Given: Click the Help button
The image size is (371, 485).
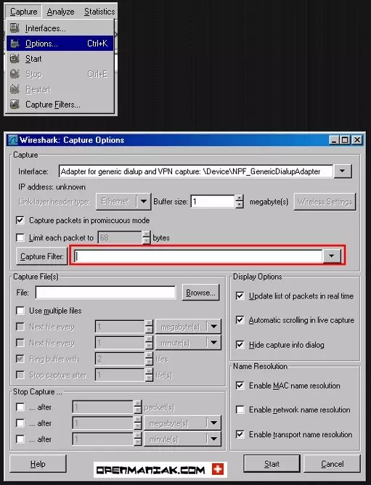Looking at the screenshot, I should click(38, 464).
